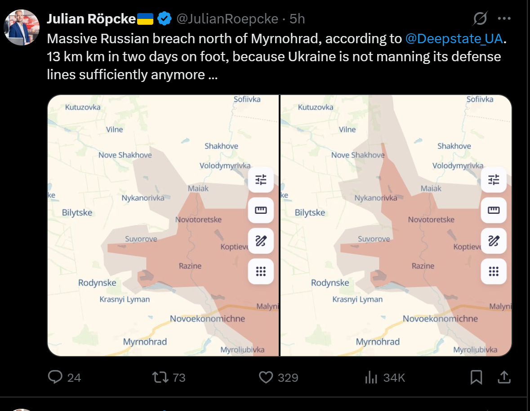This screenshot has height=411, width=530.
Task: Click the left map draw pencil icon
Action: coord(261,241)
